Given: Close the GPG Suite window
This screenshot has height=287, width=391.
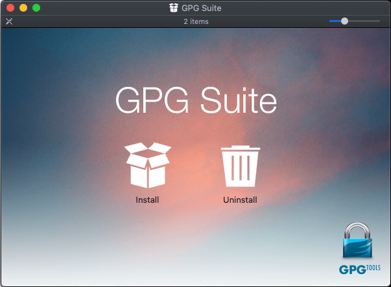Looking at the screenshot, I should coord(10,8).
